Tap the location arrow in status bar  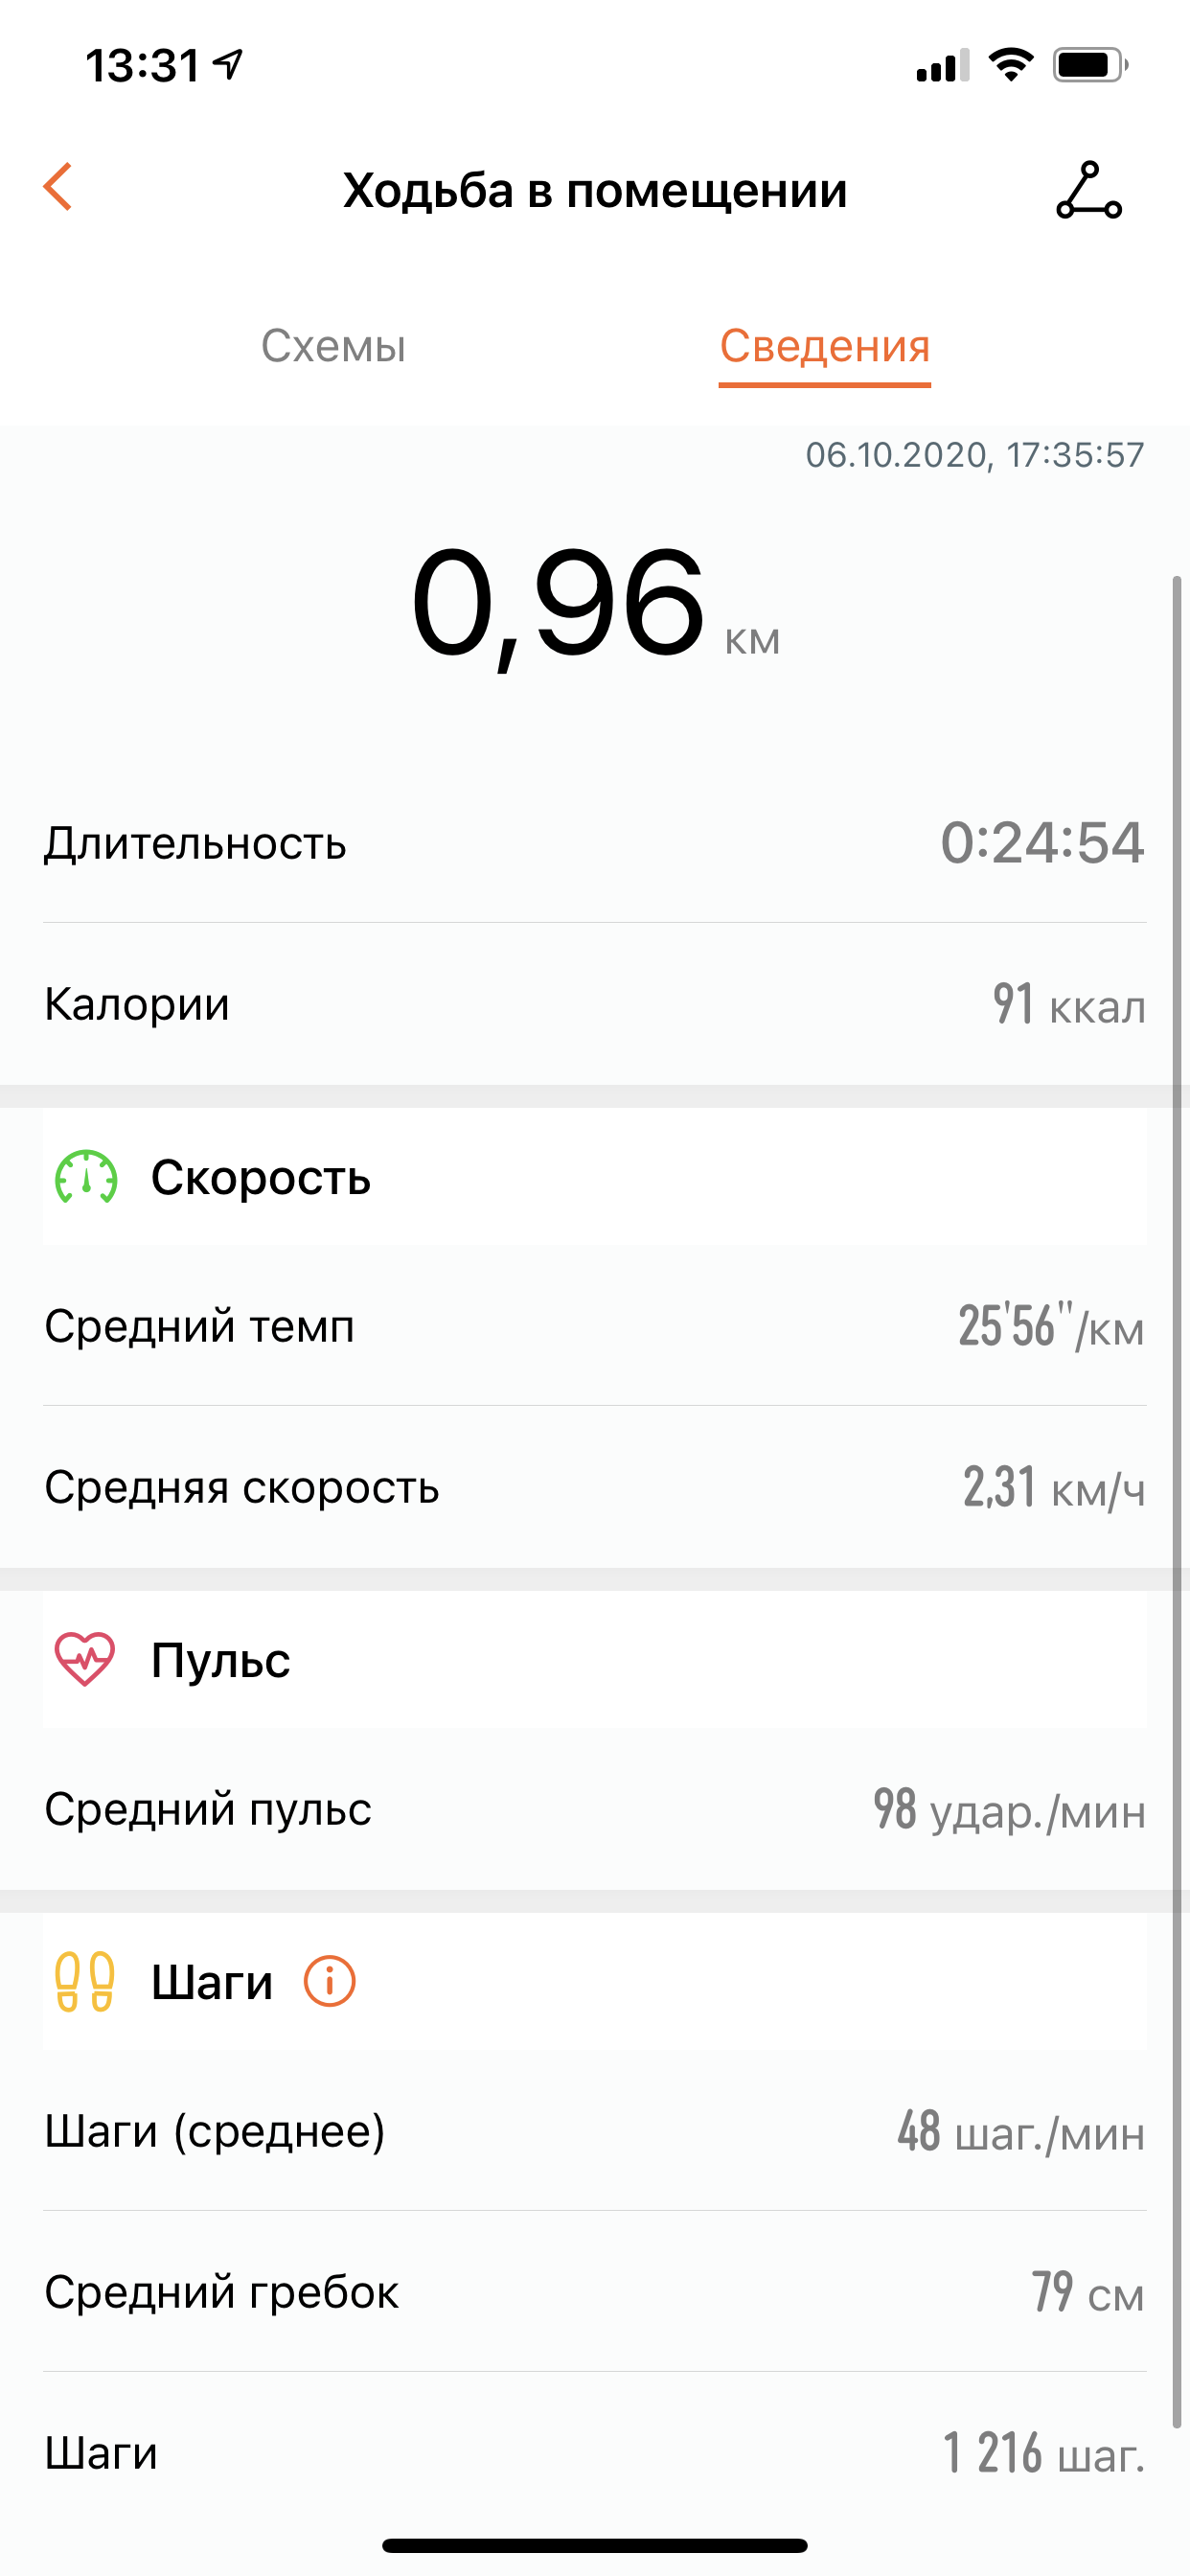coord(229,65)
